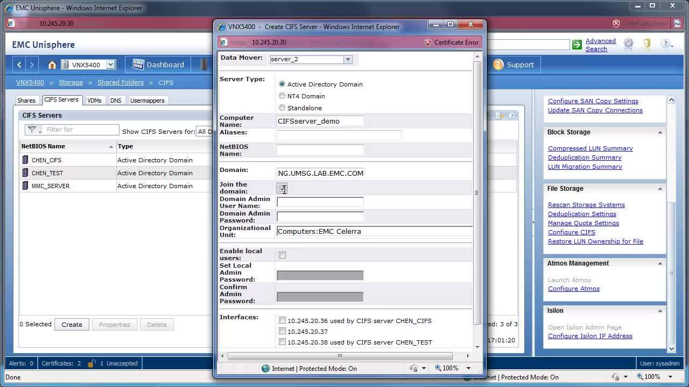Open the Show CIFS Servers for dropdown
This screenshot has height=387, width=689.
coord(205,132)
